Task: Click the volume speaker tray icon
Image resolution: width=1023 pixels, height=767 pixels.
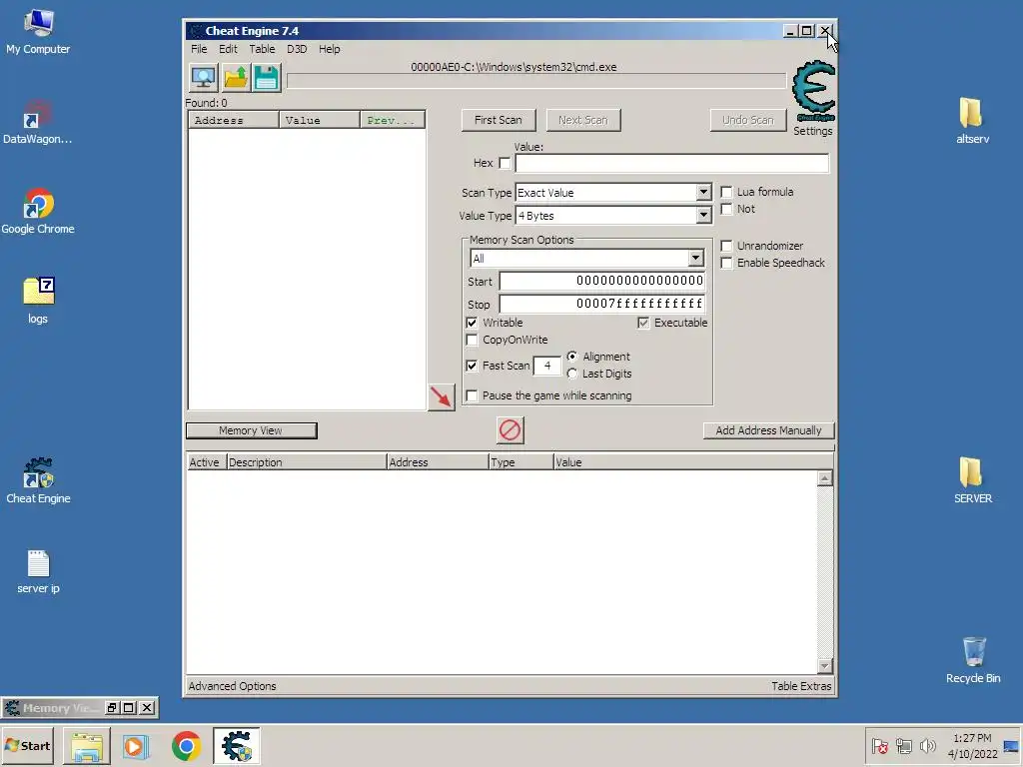Action: (927, 745)
